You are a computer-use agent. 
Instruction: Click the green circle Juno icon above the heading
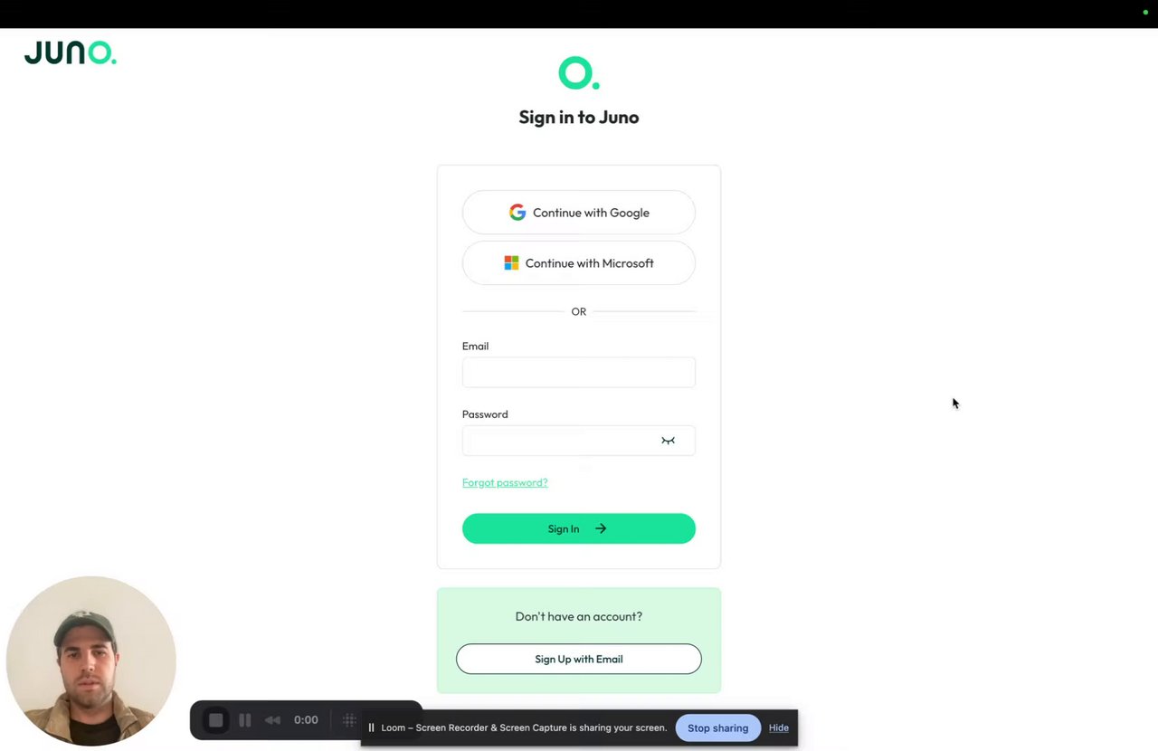578,72
